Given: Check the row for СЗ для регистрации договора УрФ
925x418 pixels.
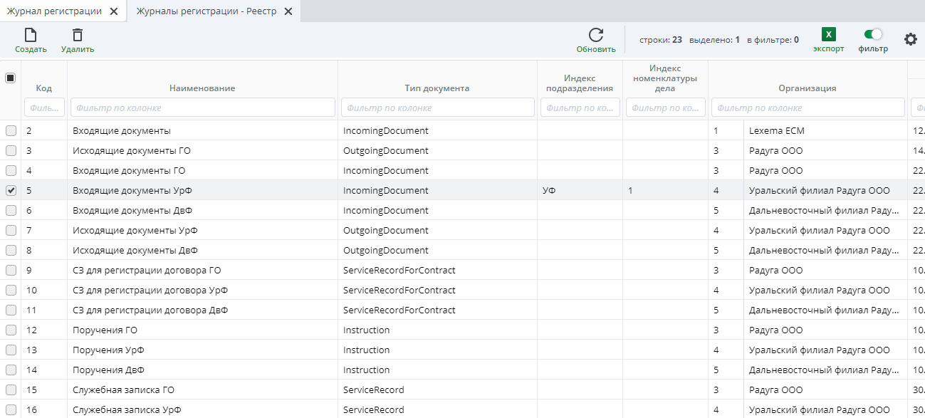Looking at the screenshot, I should coord(11,291).
